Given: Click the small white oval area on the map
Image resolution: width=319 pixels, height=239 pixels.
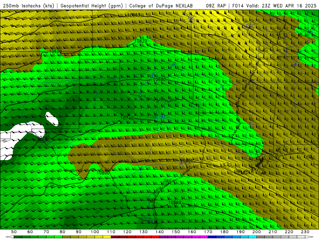Looking at the screenshot, I should (52, 119).
